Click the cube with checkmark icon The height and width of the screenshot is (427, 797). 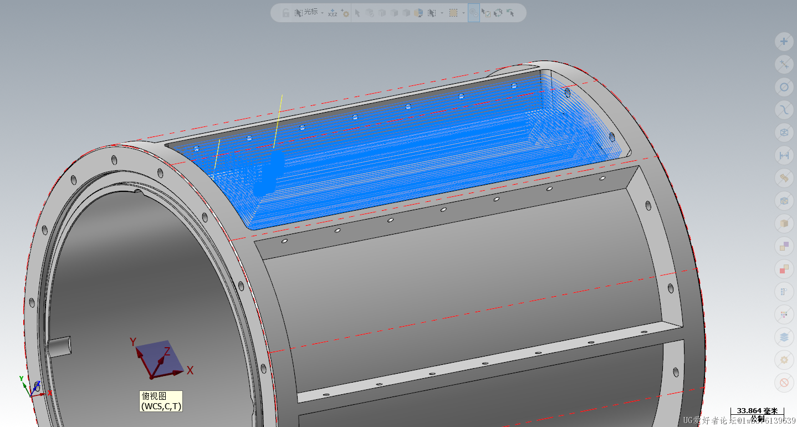[370, 13]
